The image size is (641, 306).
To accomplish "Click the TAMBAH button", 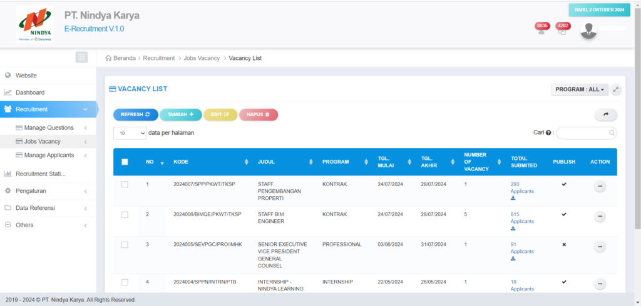I will [x=180, y=114].
